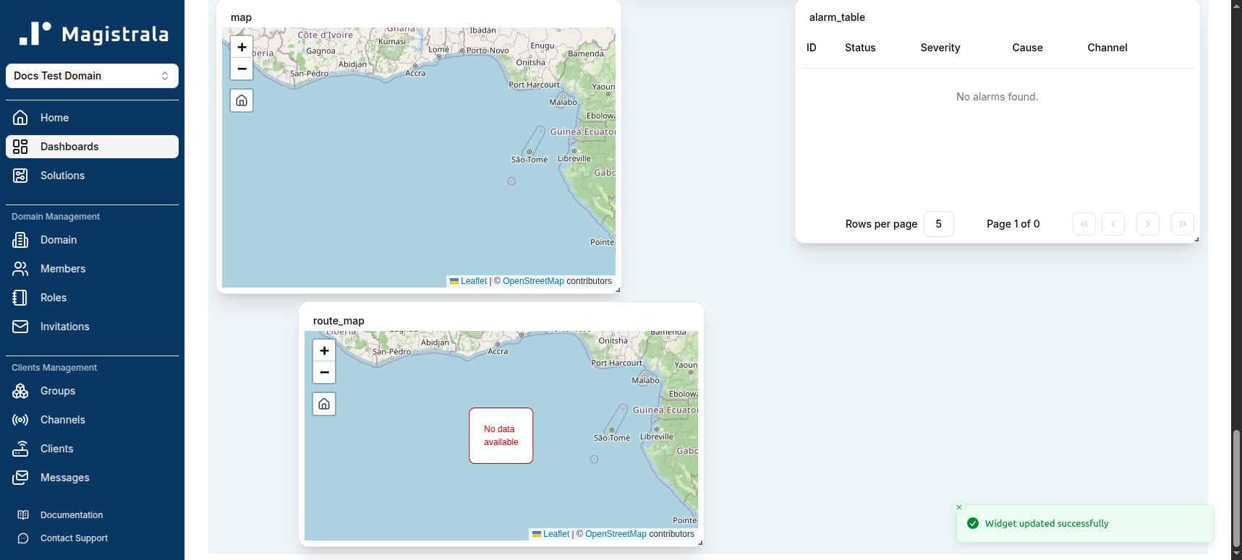
Task: Click the Invitations envelope icon
Action: 20,327
